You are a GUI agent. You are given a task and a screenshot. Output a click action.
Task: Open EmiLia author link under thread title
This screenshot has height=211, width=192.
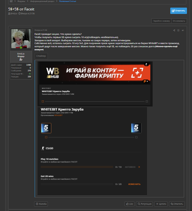pyautogui.click(x=14, y=13)
